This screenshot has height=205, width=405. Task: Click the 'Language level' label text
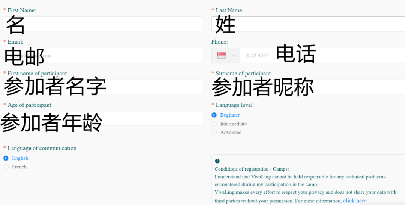(234, 105)
